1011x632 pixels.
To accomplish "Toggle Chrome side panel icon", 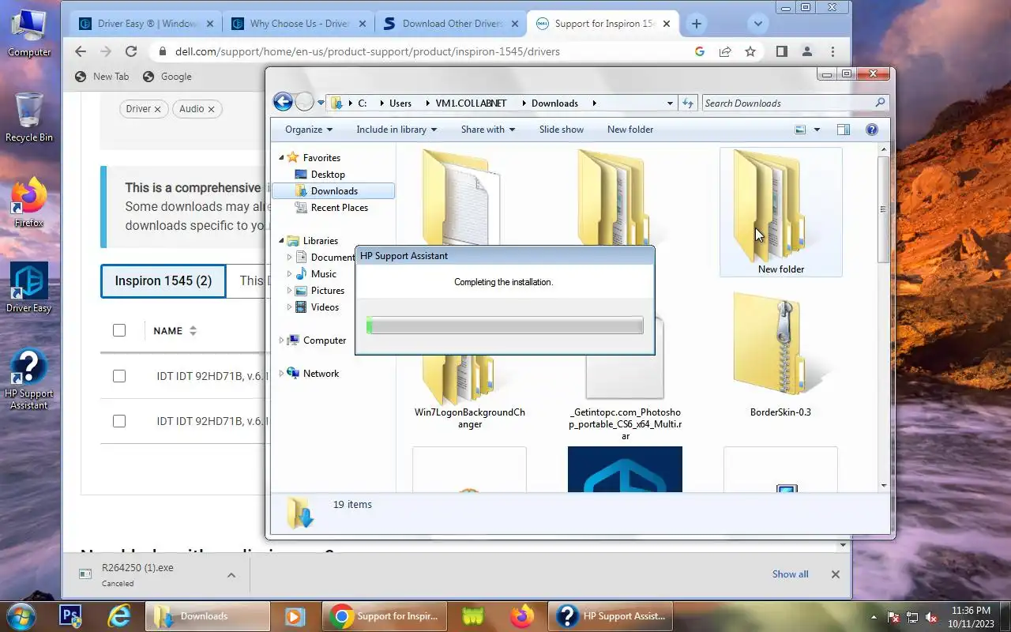I will [781, 51].
